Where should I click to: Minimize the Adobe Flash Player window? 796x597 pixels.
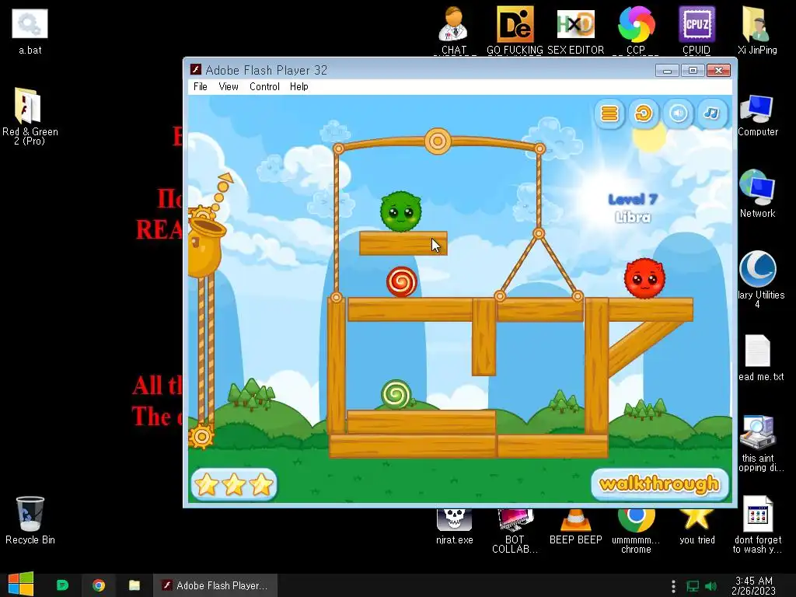pyautogui.click(x=667, y=71)
